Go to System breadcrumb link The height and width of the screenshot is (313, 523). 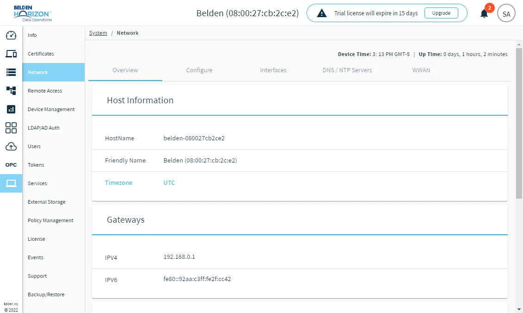tap(98, 33)
